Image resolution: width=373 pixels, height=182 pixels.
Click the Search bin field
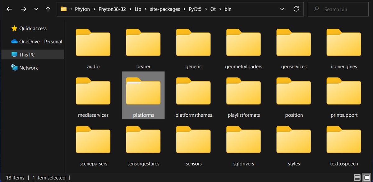point(338,9)
